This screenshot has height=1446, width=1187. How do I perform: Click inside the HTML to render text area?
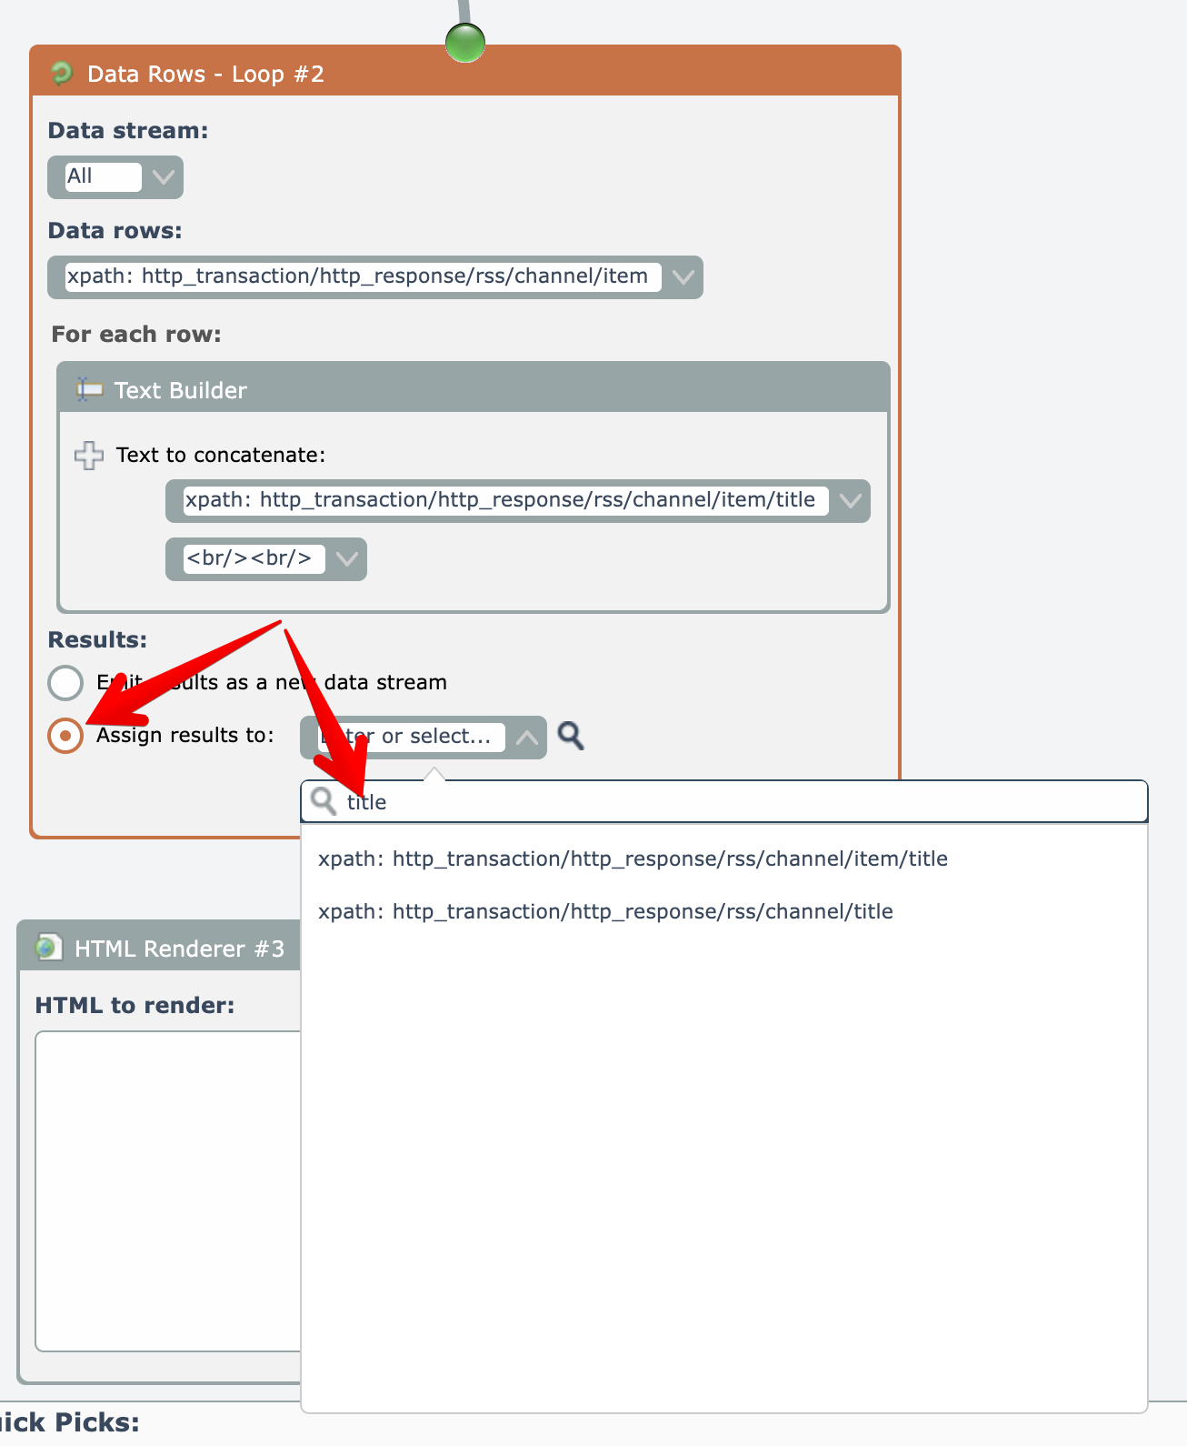click(168, 1190)
